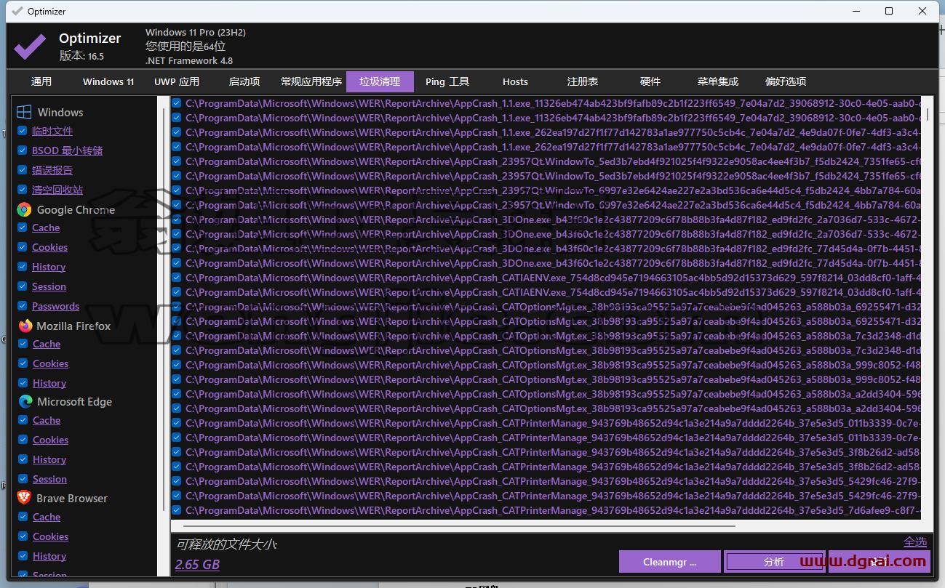Open the 注册表 tab
This screenshot has width=945, height=588.
click(583, 81)
